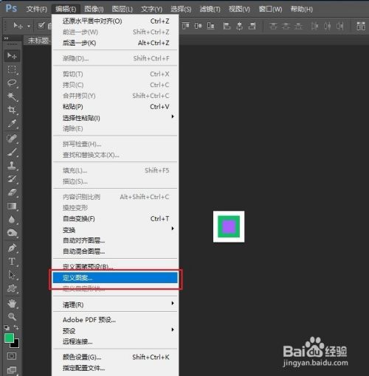Viewport: 369px width, 376px height.
Task: Open the Window (窗口) menu
Action: pos(270,10)
